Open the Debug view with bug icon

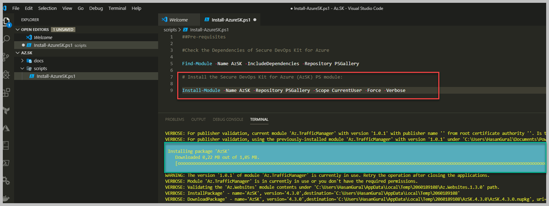[6, 74]
